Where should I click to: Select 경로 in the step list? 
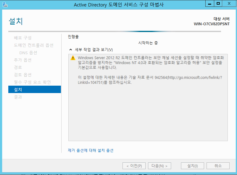(x=18, y=67)
